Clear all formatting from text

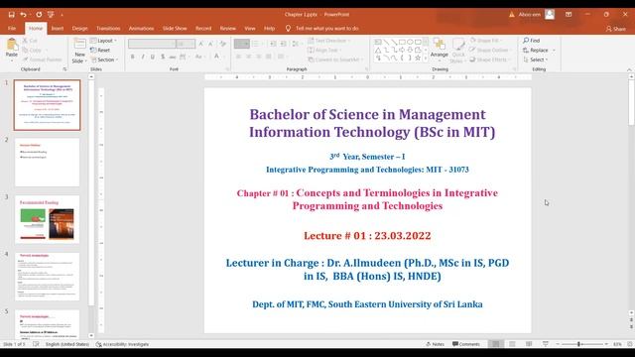222,44
